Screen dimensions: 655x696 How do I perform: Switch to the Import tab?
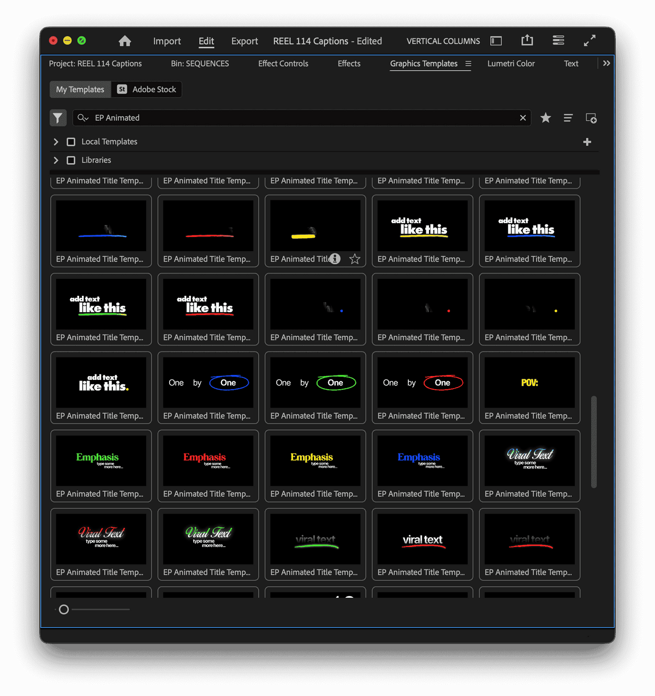(167, 41)
